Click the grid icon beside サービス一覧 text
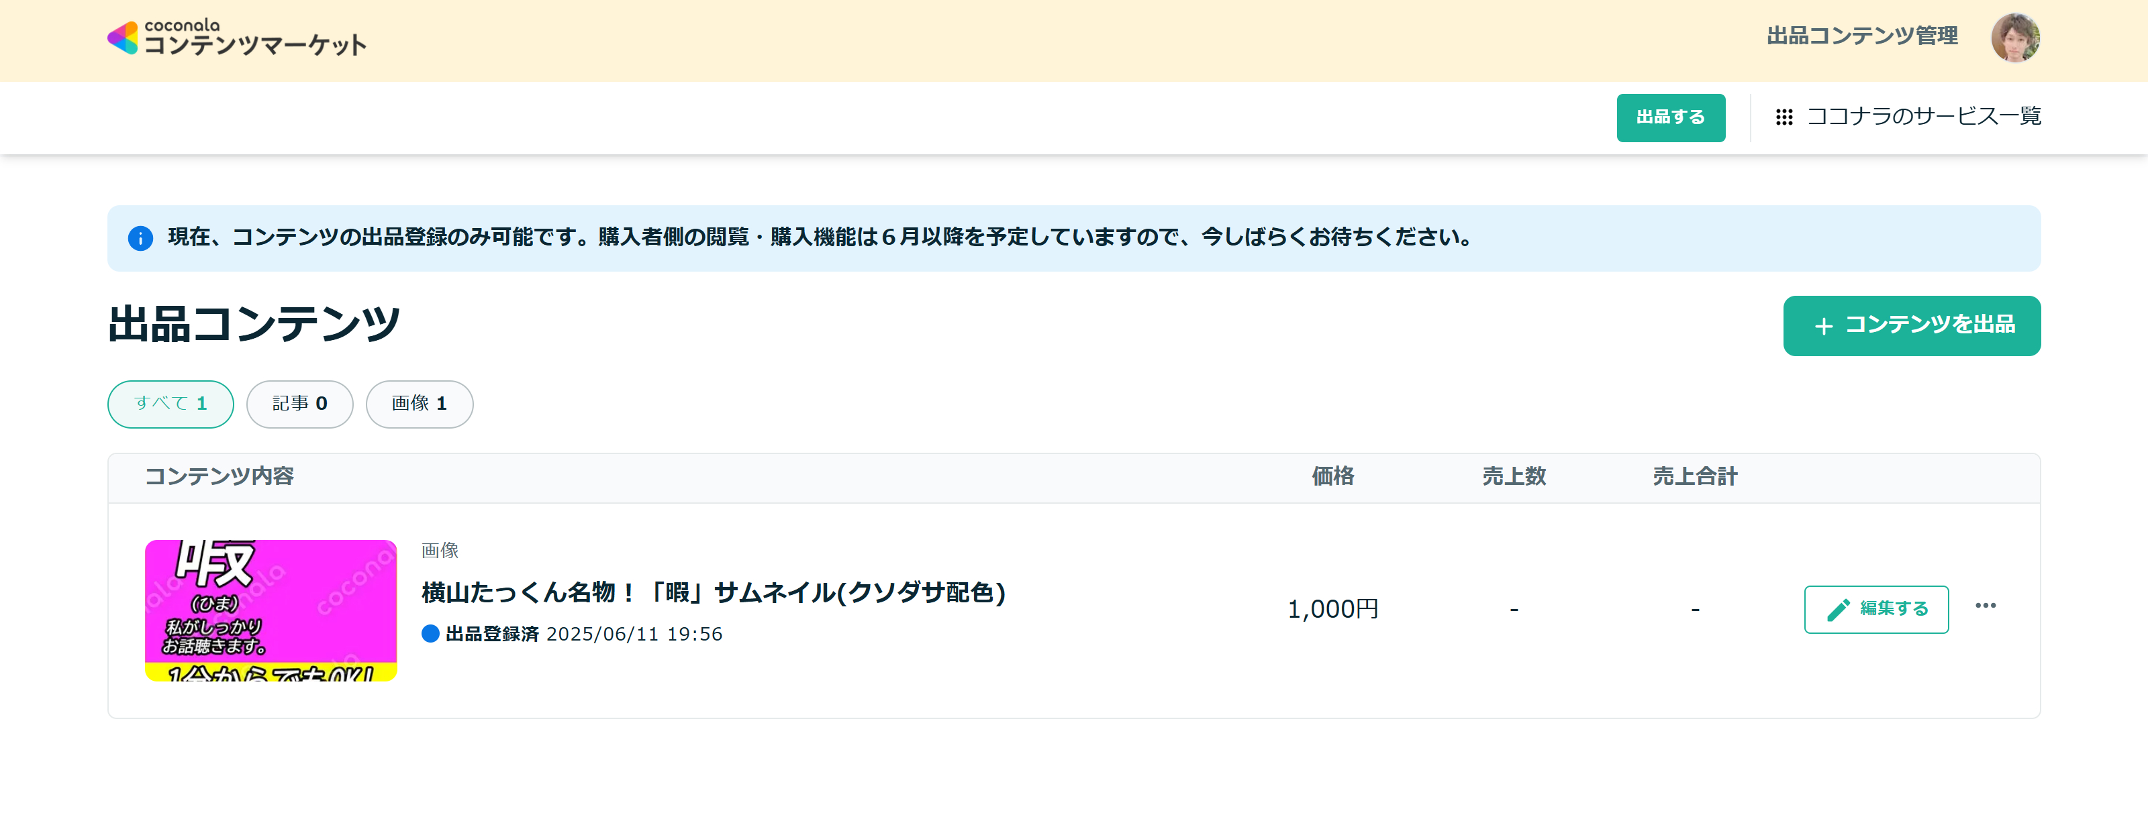The height and width of the screenshot is (823, 2148). coord(1784,117)
